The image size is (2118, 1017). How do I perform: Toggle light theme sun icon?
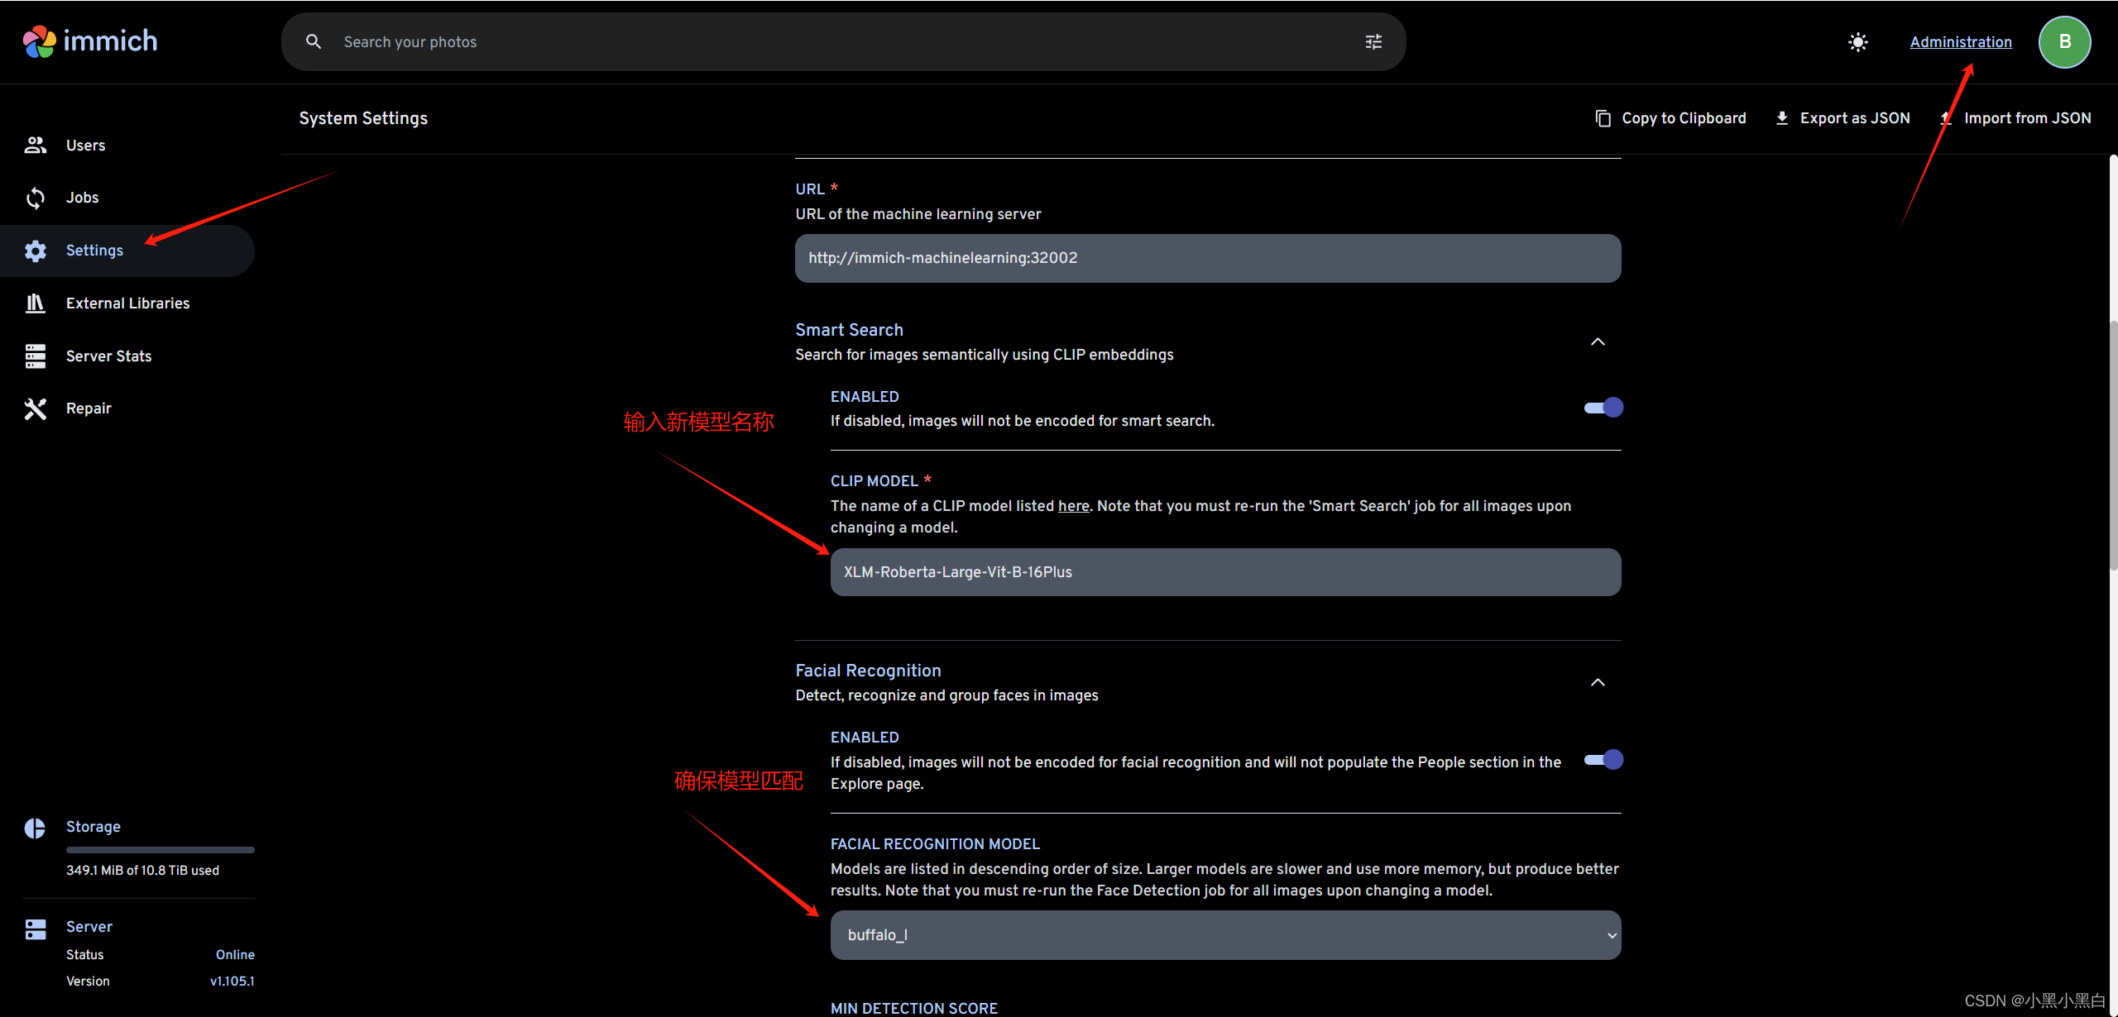point(1858,42)
